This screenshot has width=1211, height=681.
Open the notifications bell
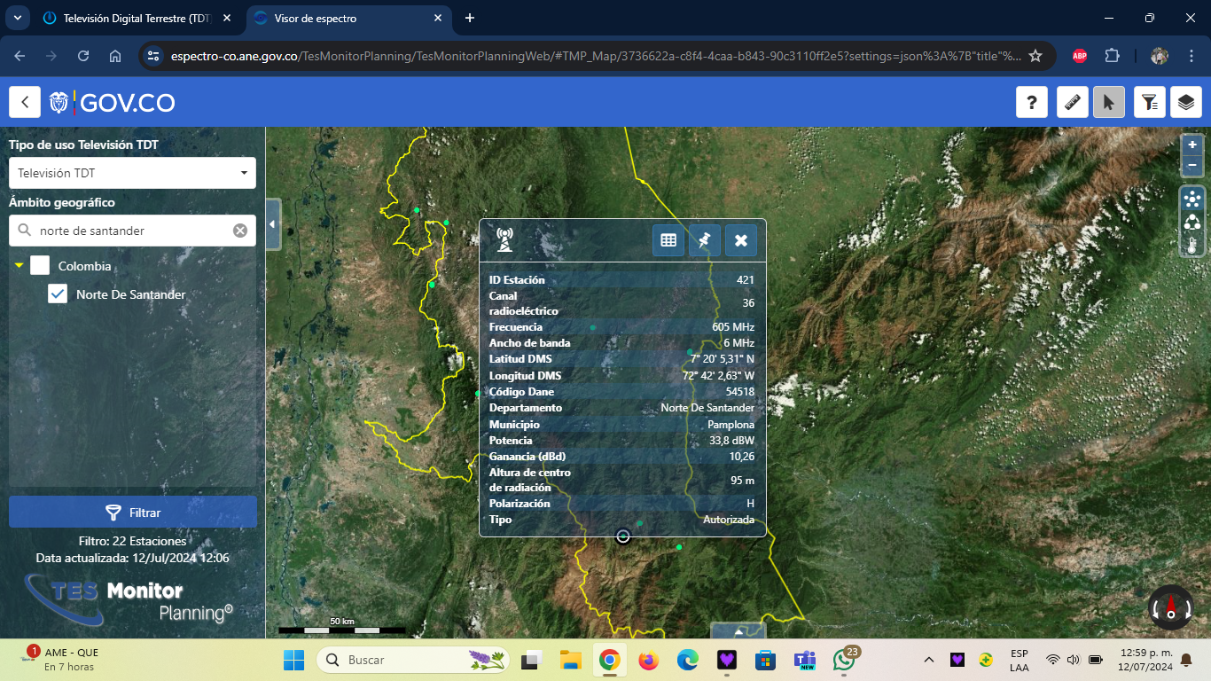(x=1186, y=660)
